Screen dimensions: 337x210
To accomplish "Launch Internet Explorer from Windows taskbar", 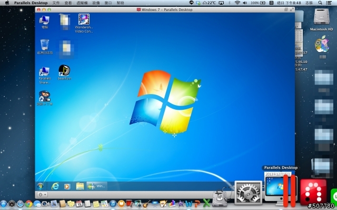I will click(55, 186).
